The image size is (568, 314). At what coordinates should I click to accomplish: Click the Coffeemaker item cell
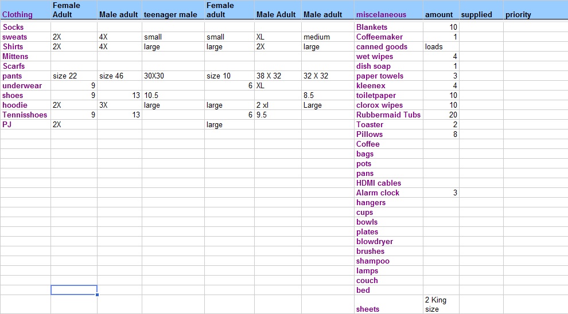[379, 37]
